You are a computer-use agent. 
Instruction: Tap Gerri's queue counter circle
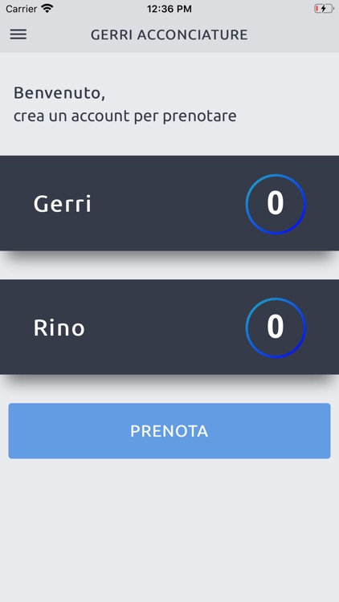(x=276, y=204)
